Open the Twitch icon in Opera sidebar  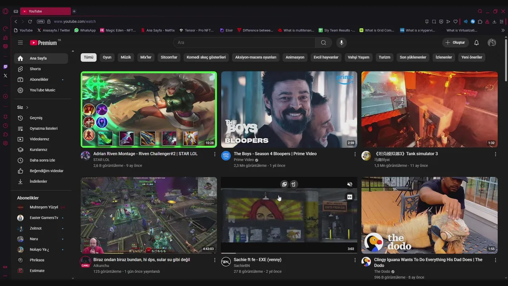click(x=5, y=67)
